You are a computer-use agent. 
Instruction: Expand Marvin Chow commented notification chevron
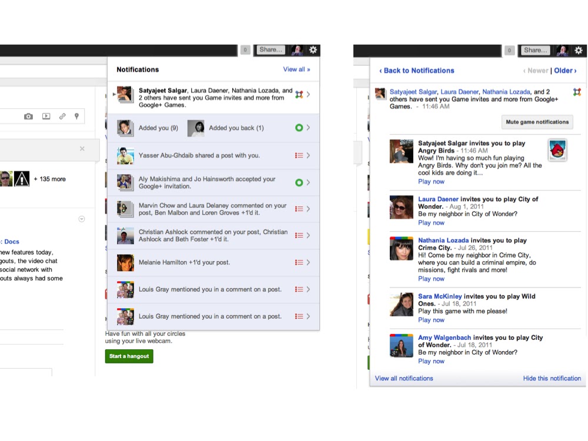308,209
